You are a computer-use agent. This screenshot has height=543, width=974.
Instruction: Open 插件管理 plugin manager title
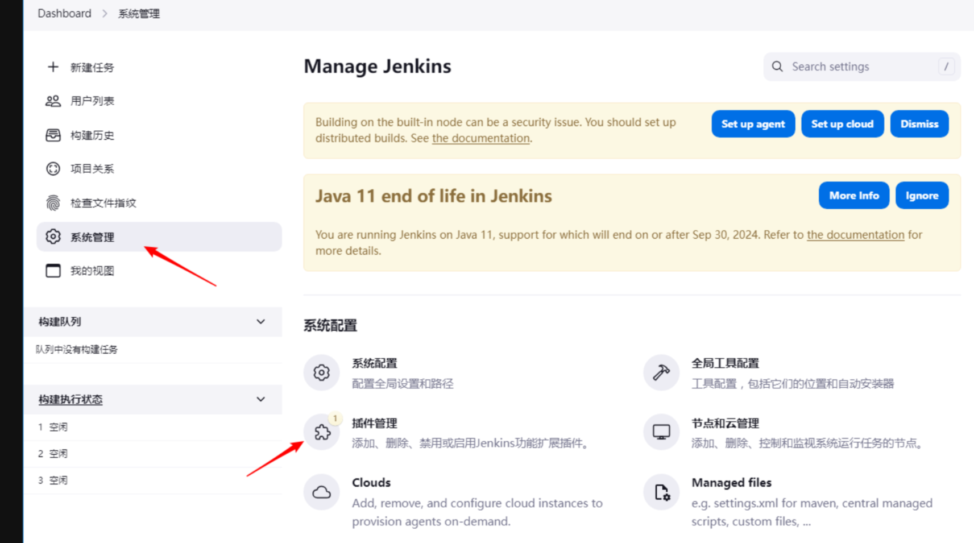click(x=374, y=423)
